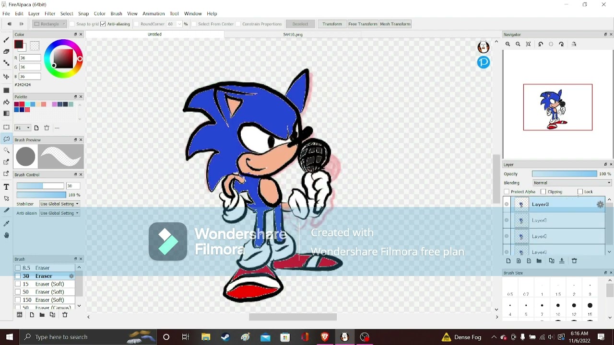
Task: Select the Bucket fill tool
Action: click(6, 102)
